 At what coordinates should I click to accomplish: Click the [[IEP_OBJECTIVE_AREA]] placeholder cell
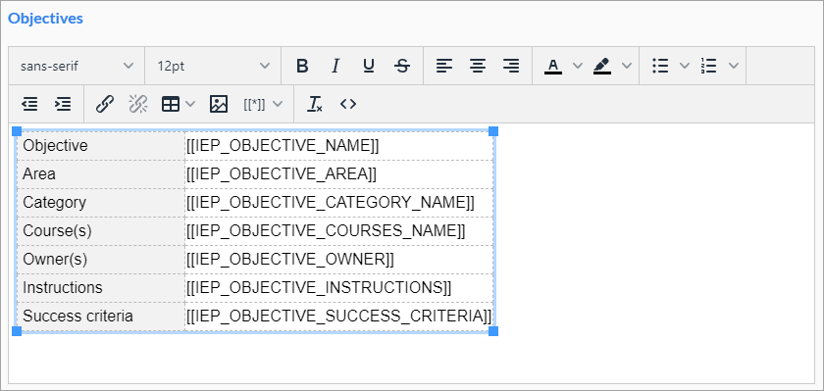click(339, 174)
